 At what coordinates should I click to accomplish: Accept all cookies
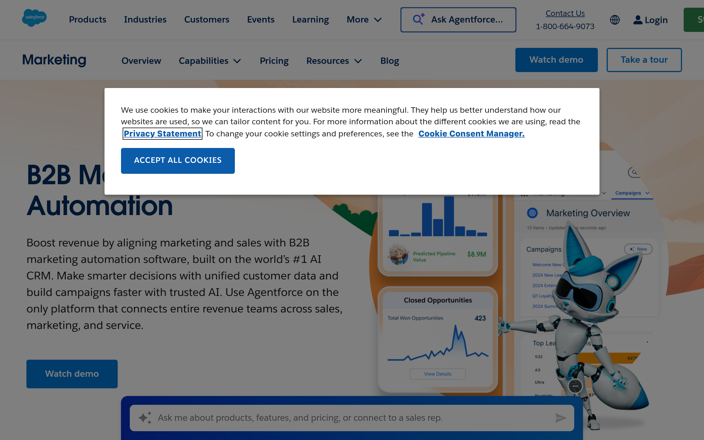[x=177, y=160]
